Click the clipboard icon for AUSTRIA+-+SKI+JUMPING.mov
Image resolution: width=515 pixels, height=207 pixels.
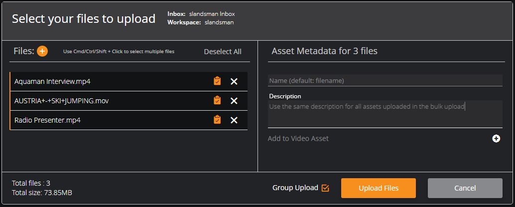click(217, 101)
